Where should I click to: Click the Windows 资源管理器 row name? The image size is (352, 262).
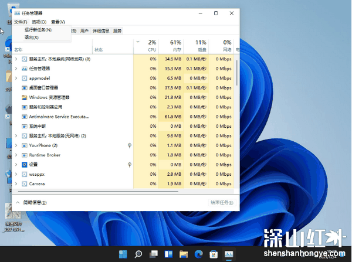(49, 97)
